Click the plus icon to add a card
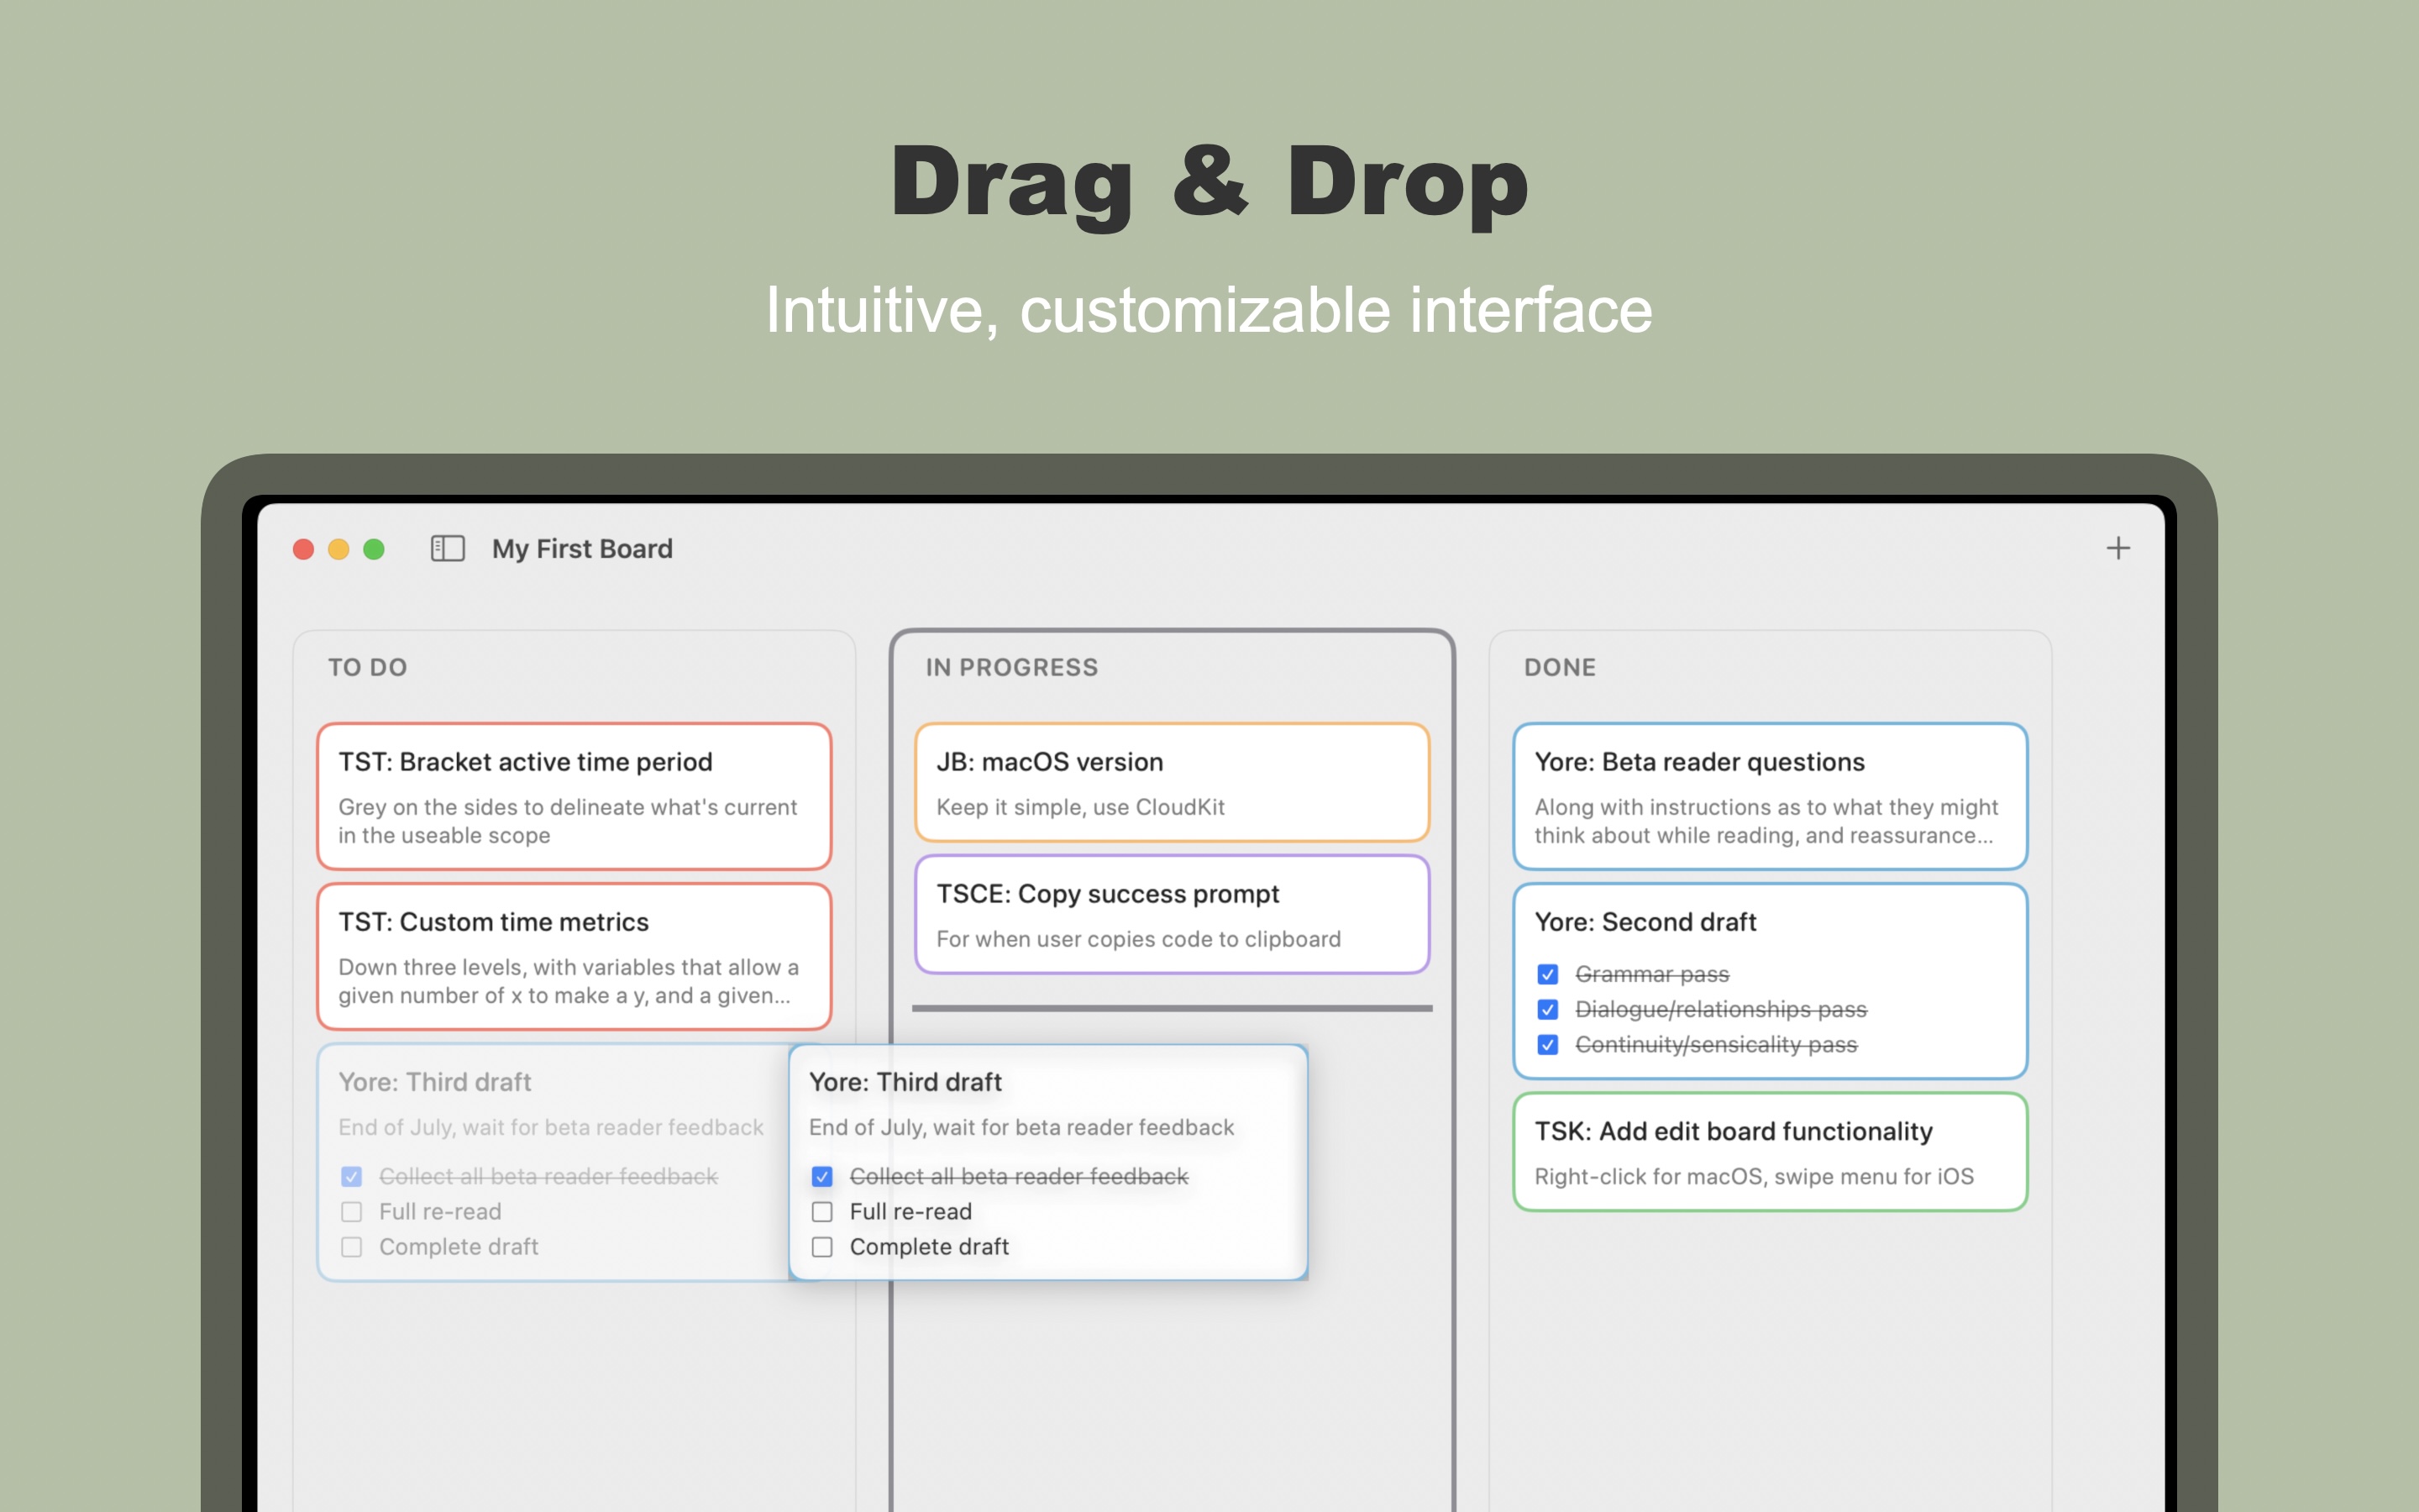The width and height of the screenshot is (2419, 1512). (2119, 547)
